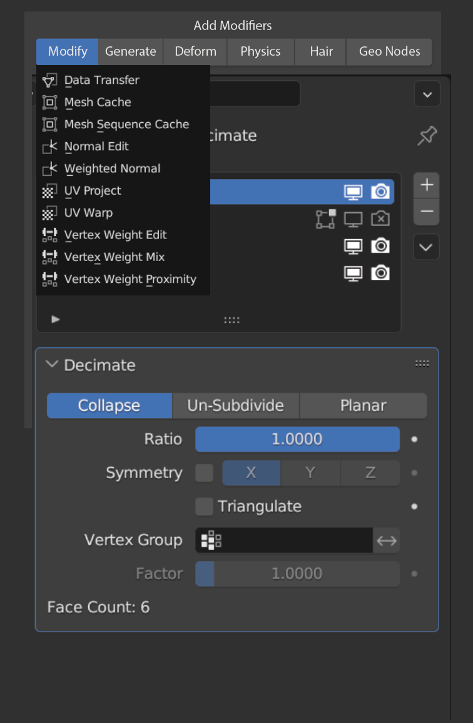Enable the Symmetry checkbox
The height and width of the screenshot is (723, 473).
coord(204,473)
